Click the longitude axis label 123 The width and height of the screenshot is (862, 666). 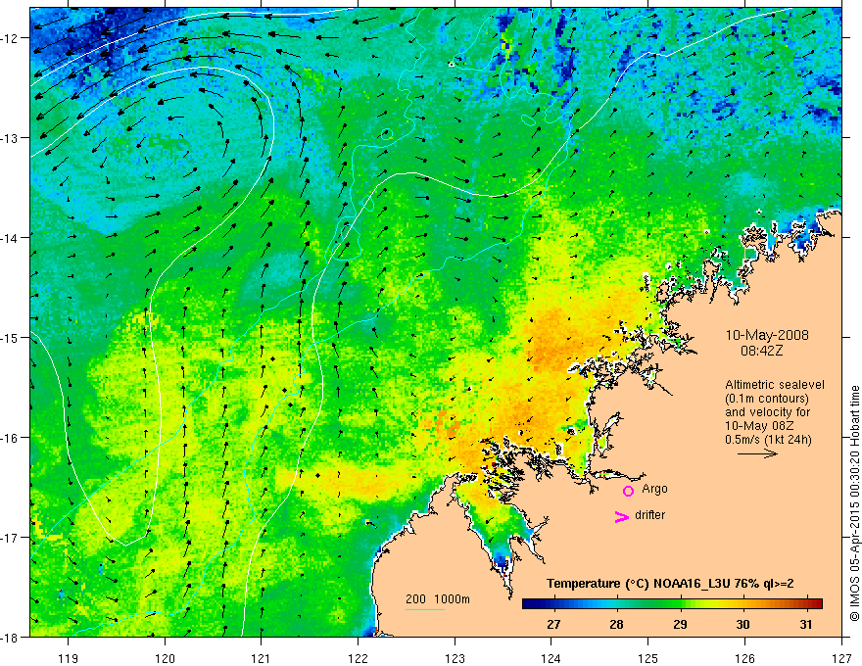(x=455, y=658)
